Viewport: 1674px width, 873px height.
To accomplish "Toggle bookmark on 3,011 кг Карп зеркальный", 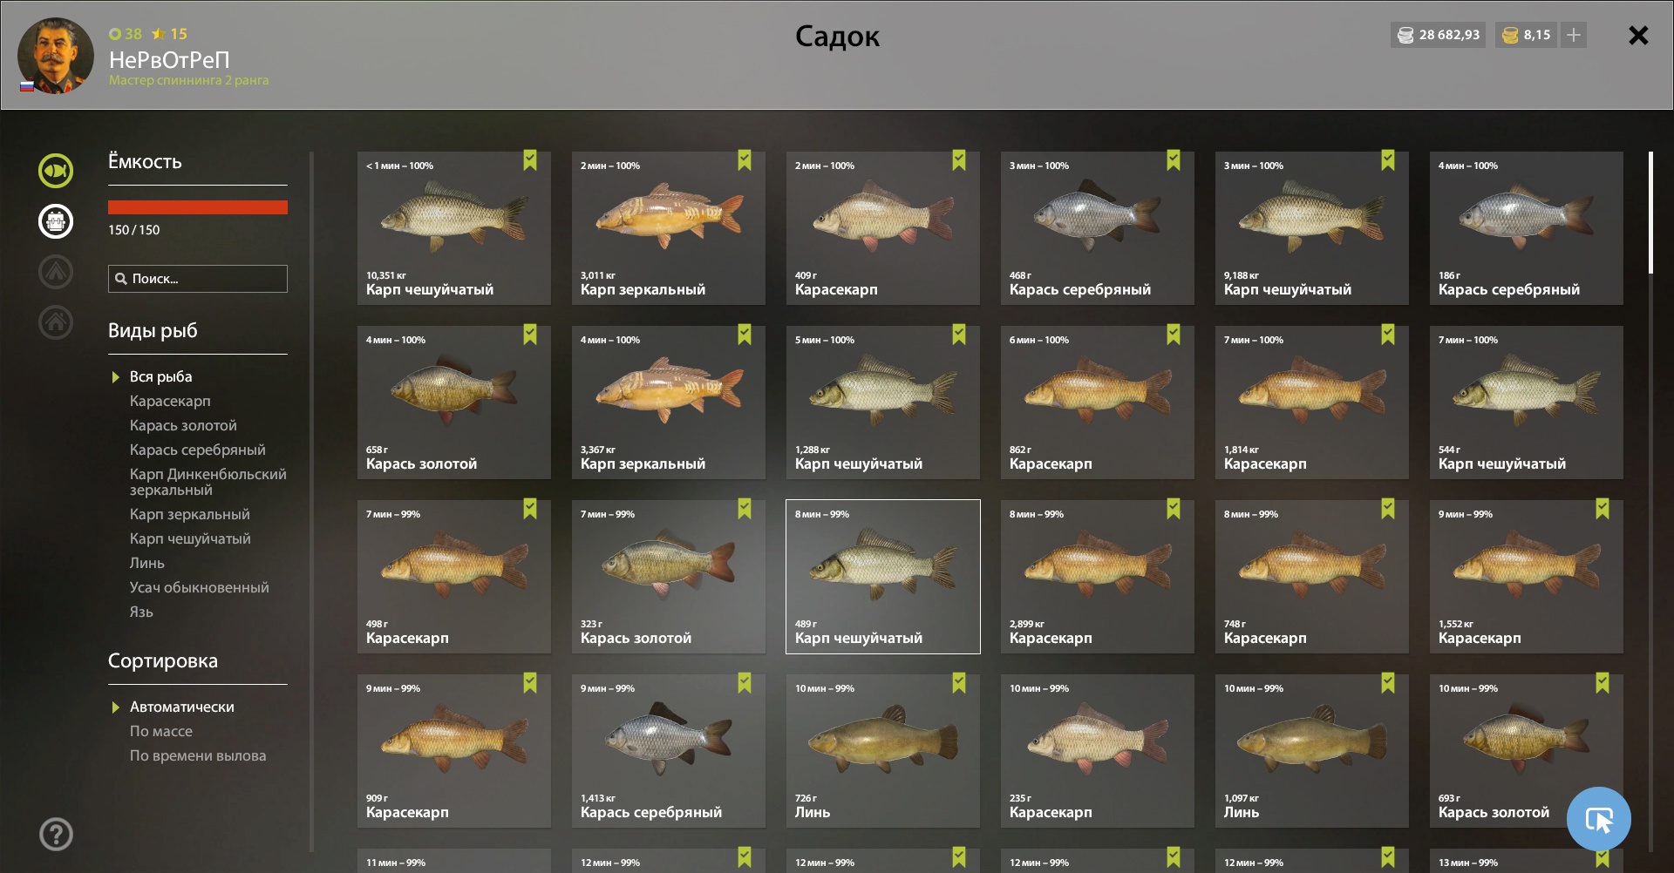I will pos(745,160).
